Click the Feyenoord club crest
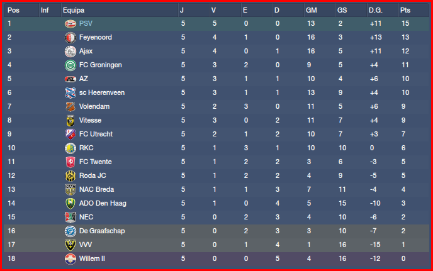 click(x=70, y=37)
